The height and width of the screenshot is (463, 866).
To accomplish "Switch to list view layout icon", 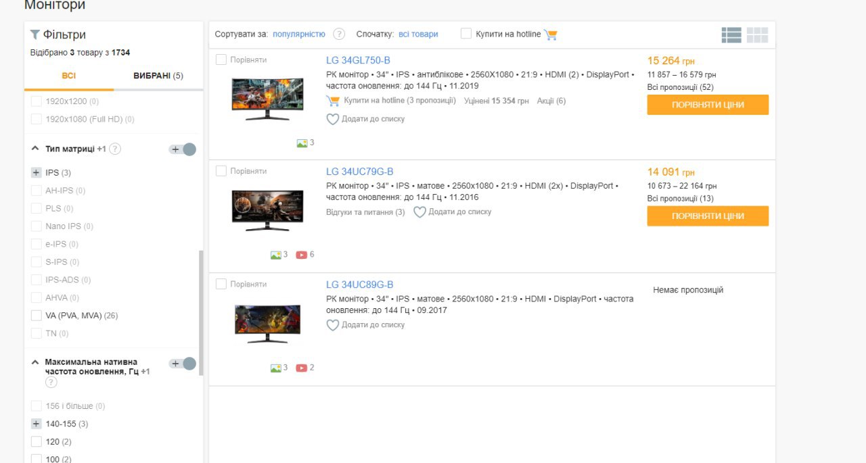I will coord(731,35).
